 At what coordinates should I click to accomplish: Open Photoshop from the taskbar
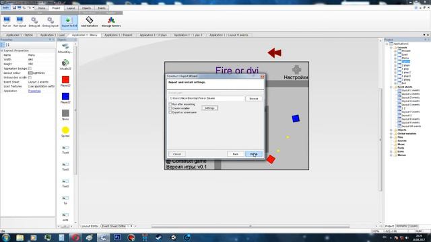[117, 237]
